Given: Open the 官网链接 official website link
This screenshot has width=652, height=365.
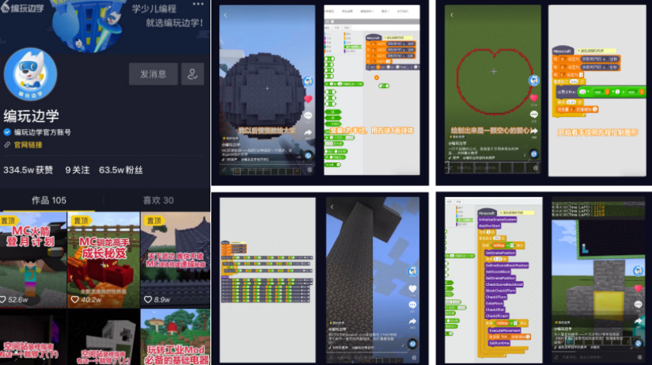Looking at the screenshot, I should pos(28,145).
